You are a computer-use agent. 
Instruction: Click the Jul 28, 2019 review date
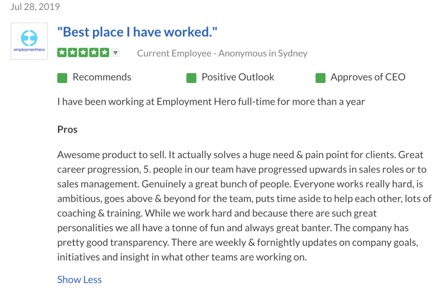[35, 6]
